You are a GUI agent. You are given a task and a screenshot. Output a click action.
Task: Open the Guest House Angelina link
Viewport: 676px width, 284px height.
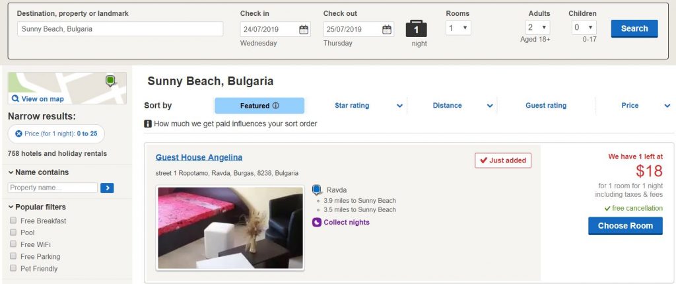(x=199, y=157)
